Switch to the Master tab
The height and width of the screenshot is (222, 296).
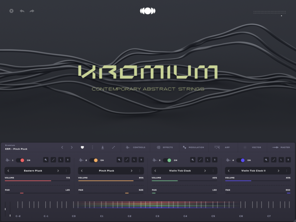click(281, 147)
